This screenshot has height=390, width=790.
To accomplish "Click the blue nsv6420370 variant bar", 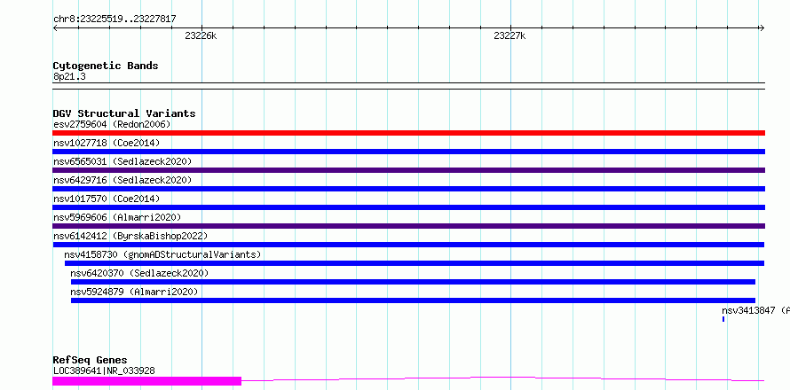I will pos(413,282).
